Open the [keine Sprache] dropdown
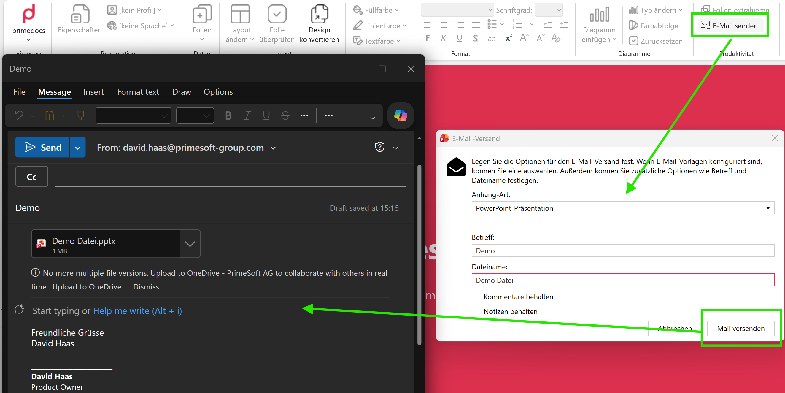 click(141, 26)
